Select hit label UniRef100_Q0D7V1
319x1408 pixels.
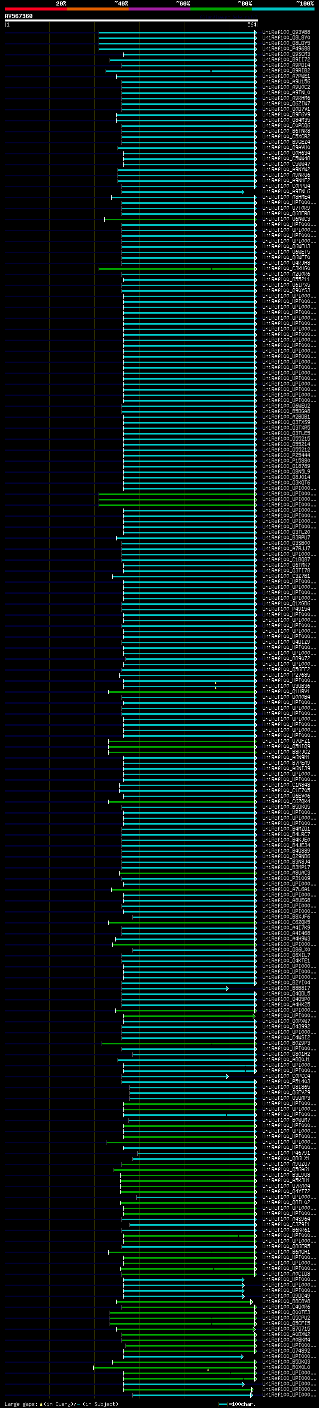286,109
